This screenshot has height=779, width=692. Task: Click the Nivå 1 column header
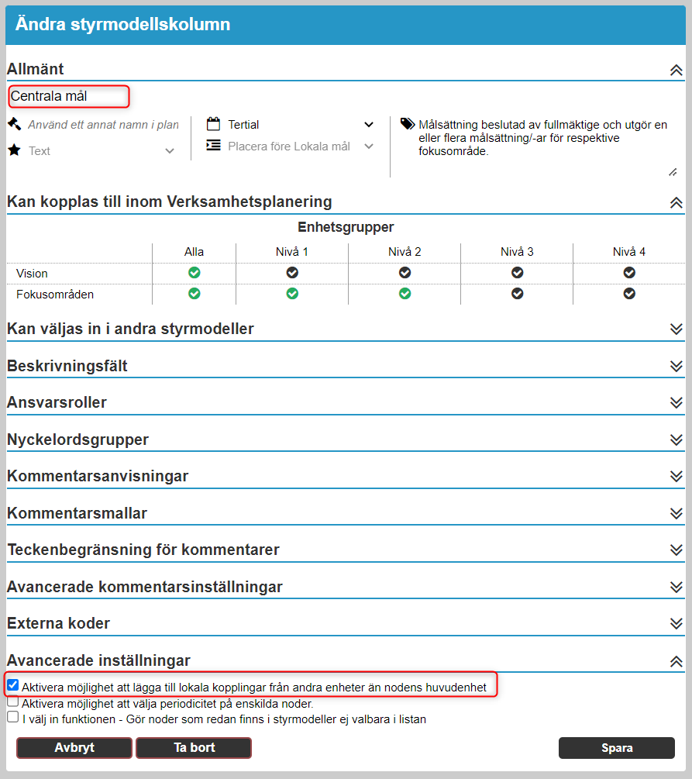(x=292, y=252)
